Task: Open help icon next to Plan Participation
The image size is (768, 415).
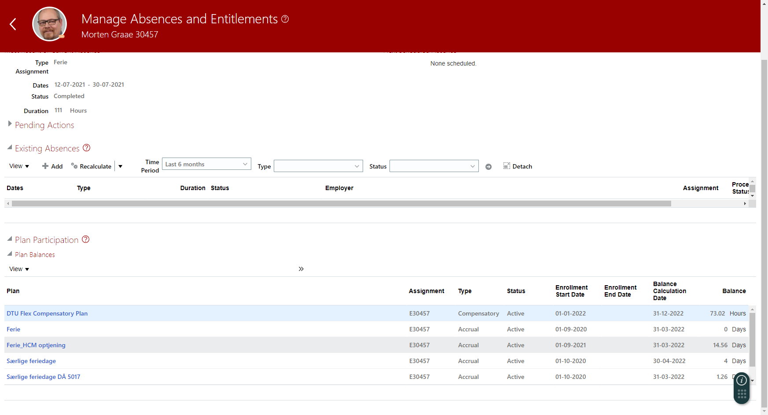Action: [86, 239]
